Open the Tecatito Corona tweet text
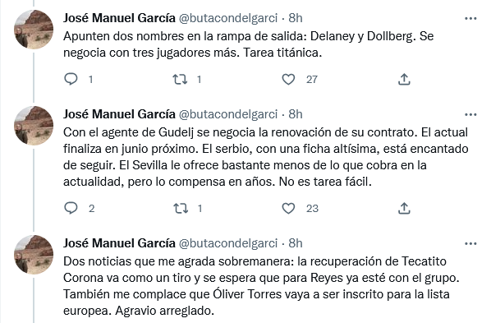 click(261, 286)
